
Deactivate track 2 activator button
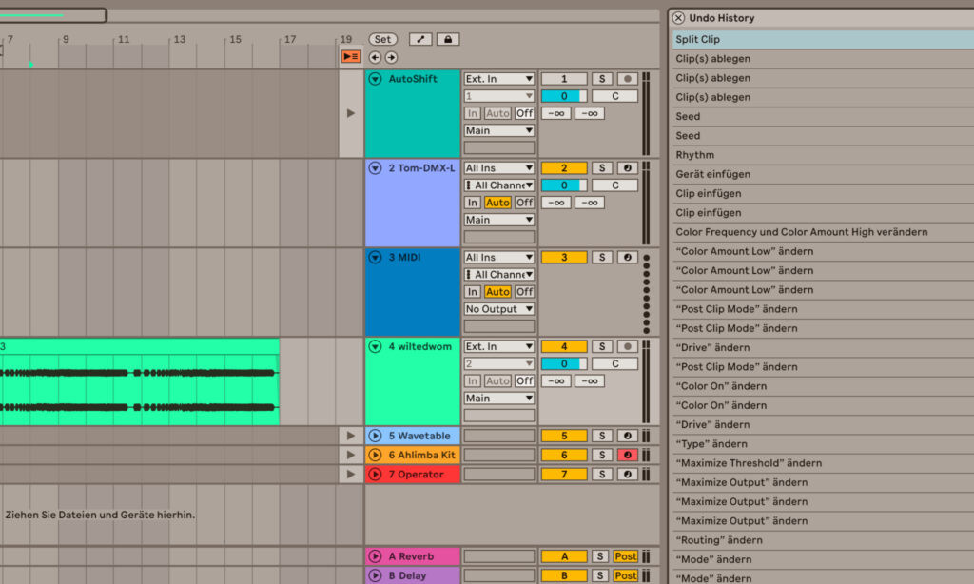coord(564,168)
